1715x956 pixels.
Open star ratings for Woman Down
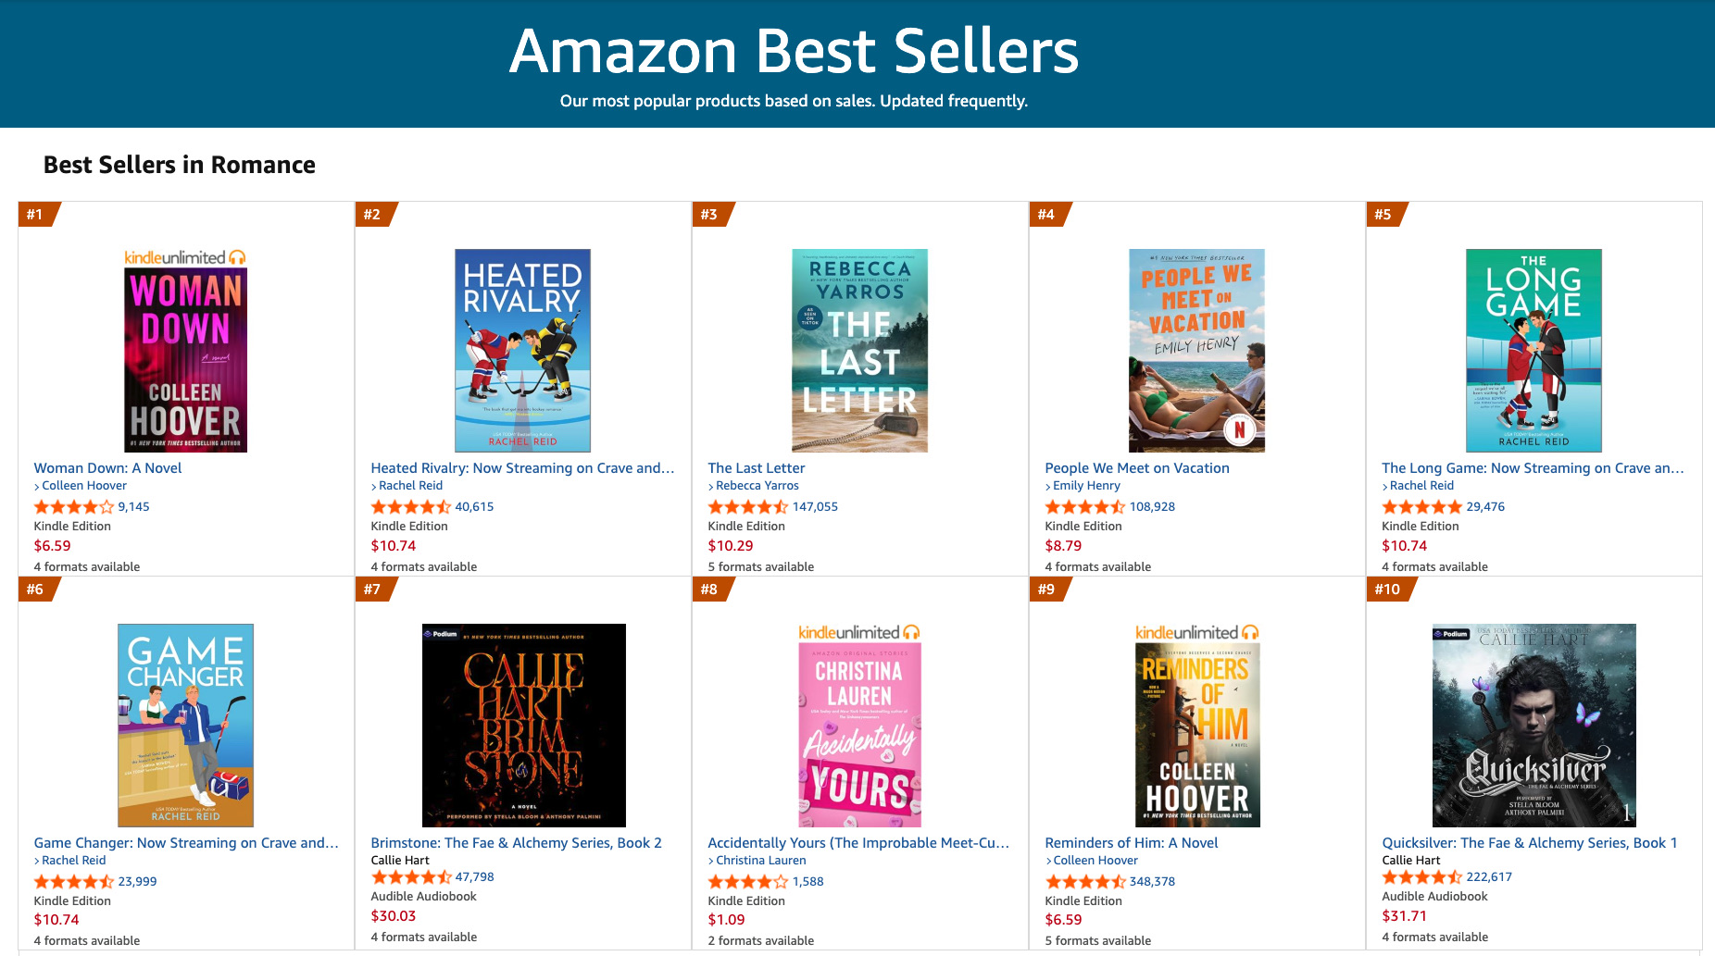74,507
